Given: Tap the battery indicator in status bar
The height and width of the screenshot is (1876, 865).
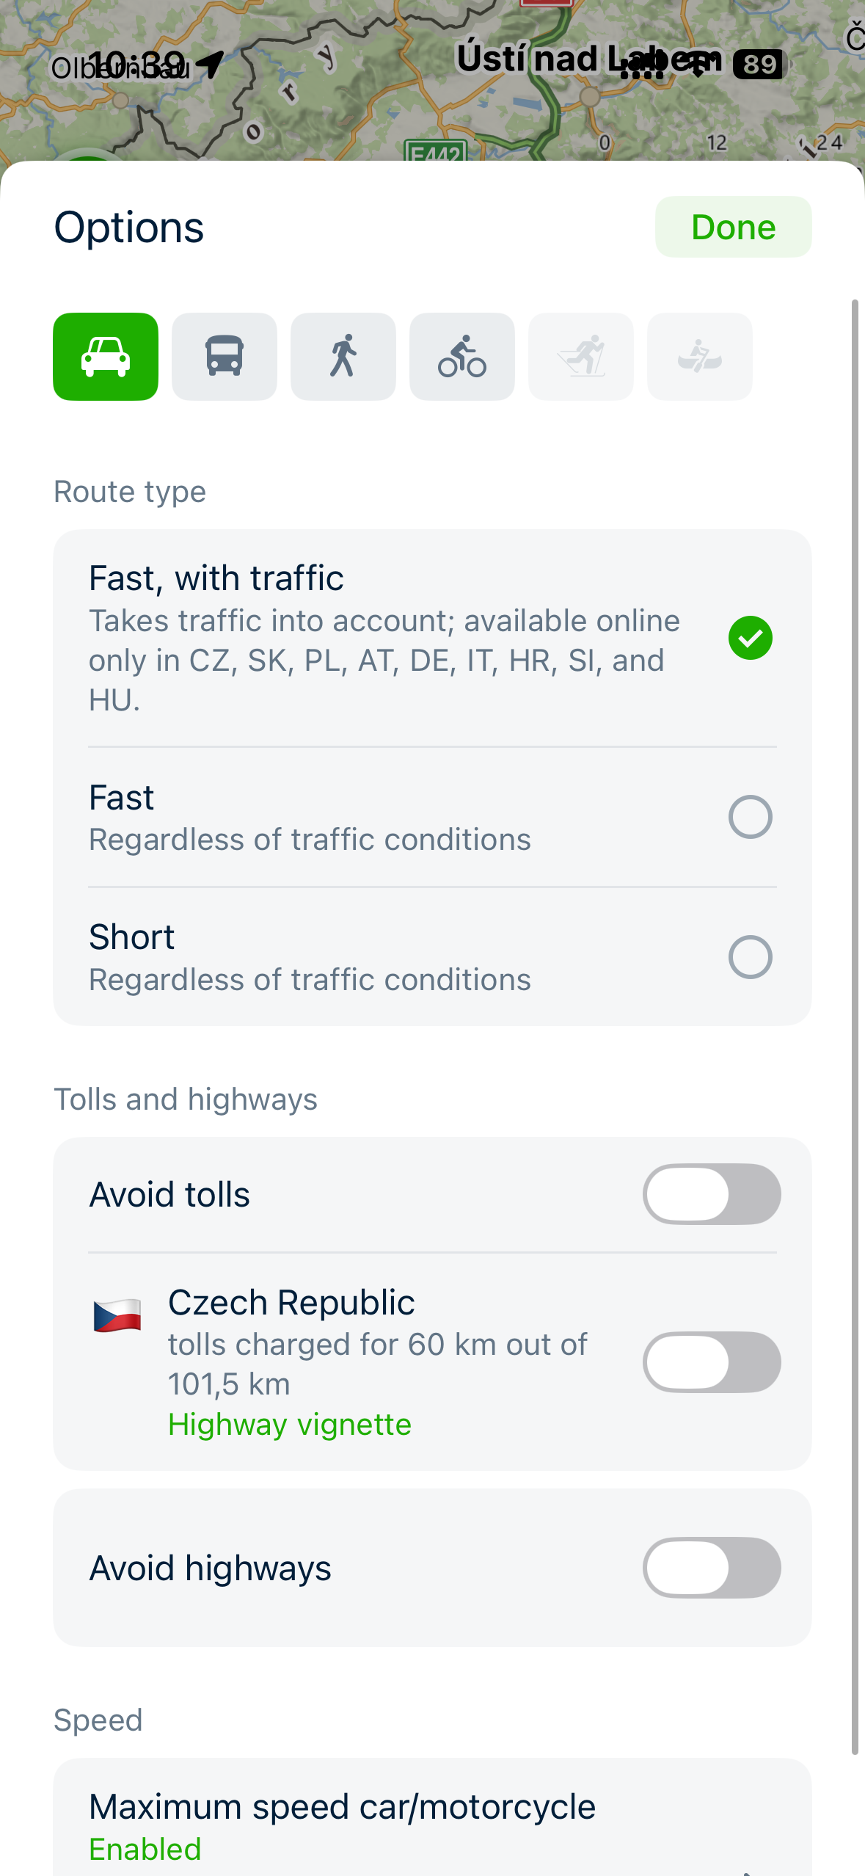Looking at the screenshot, I should point(760,65).
